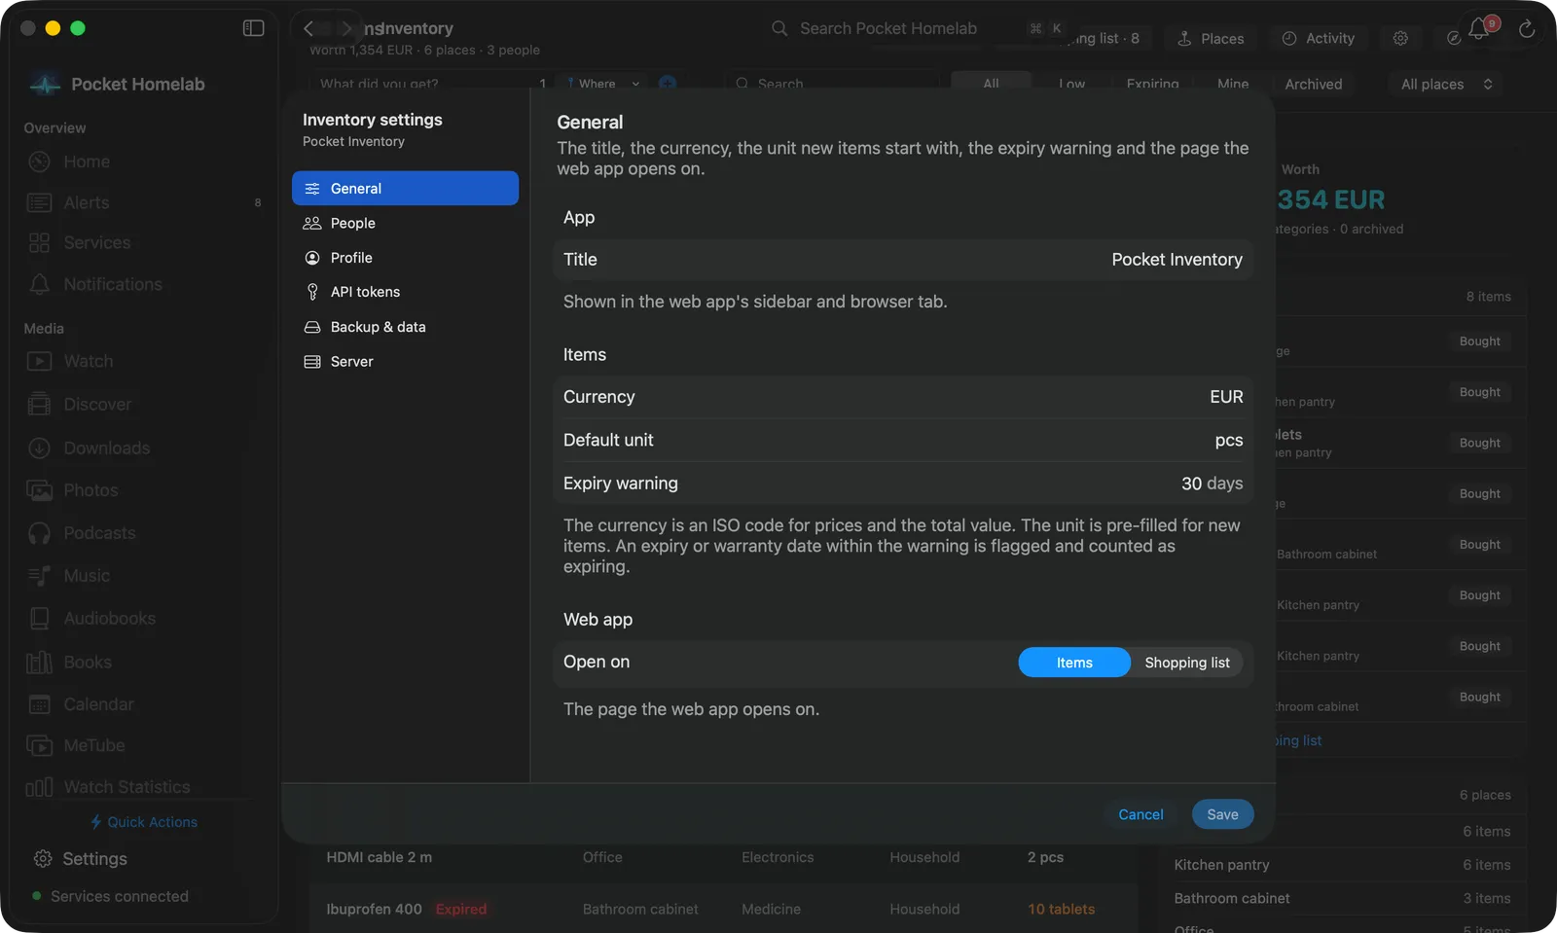Edit the Default unit field showing pcs
This screenshot has height=933, width=1557.
click(x=903, y=440)
